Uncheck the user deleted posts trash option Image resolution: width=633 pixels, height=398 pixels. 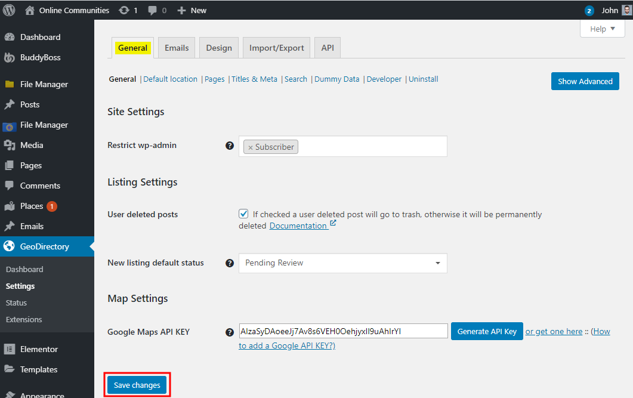(243, 213)
